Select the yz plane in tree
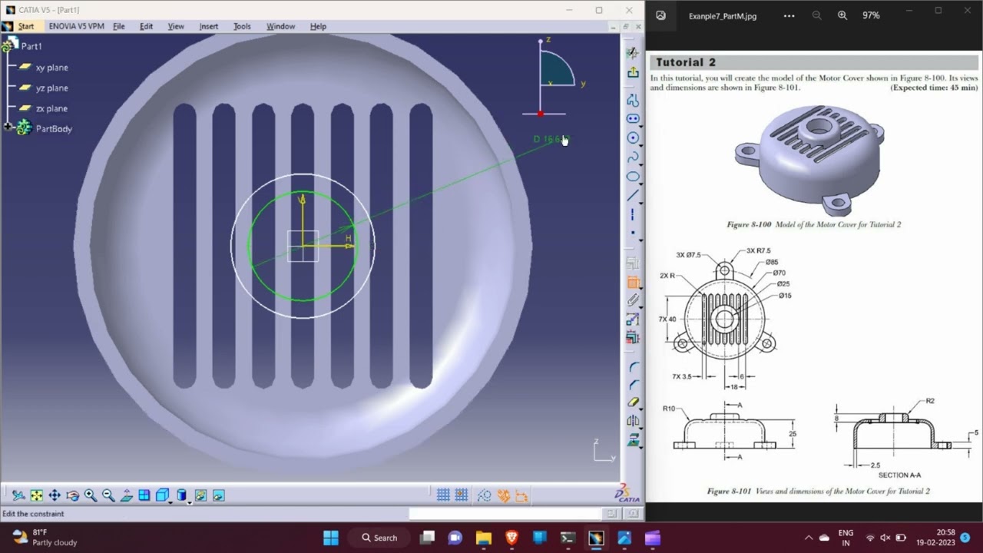 [x=51, y=88]
